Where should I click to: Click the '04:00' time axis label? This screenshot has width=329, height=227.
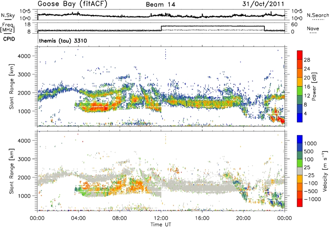79,218
